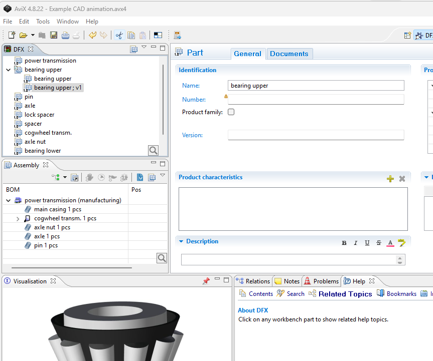Expand the cogwheel transm. tree node
433x361 pixels.
tap(18, 219)
